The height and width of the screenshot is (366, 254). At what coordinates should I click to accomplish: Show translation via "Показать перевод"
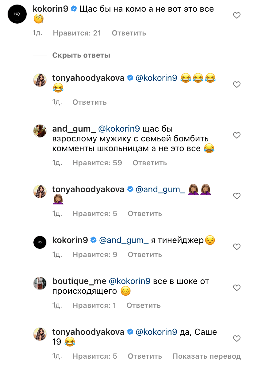pos(206,356)
